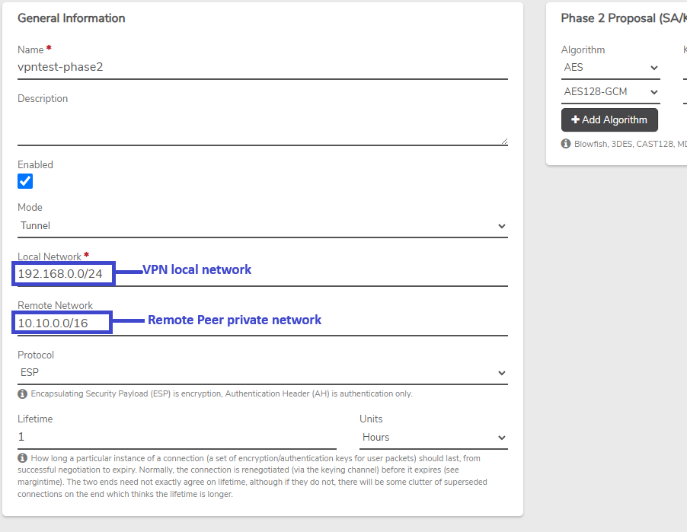Click the info icon near Blowfish algorithms note

point(566,144)
